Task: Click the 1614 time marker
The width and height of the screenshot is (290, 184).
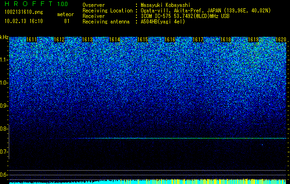Action: point(115,40)
